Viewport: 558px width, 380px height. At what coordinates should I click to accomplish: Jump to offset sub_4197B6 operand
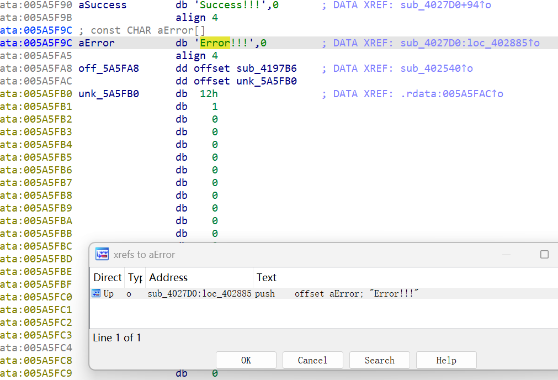pos(267,68)
